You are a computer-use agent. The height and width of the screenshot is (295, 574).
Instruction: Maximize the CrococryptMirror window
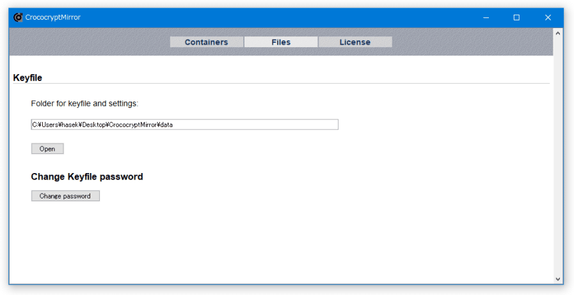pos(516,17)
